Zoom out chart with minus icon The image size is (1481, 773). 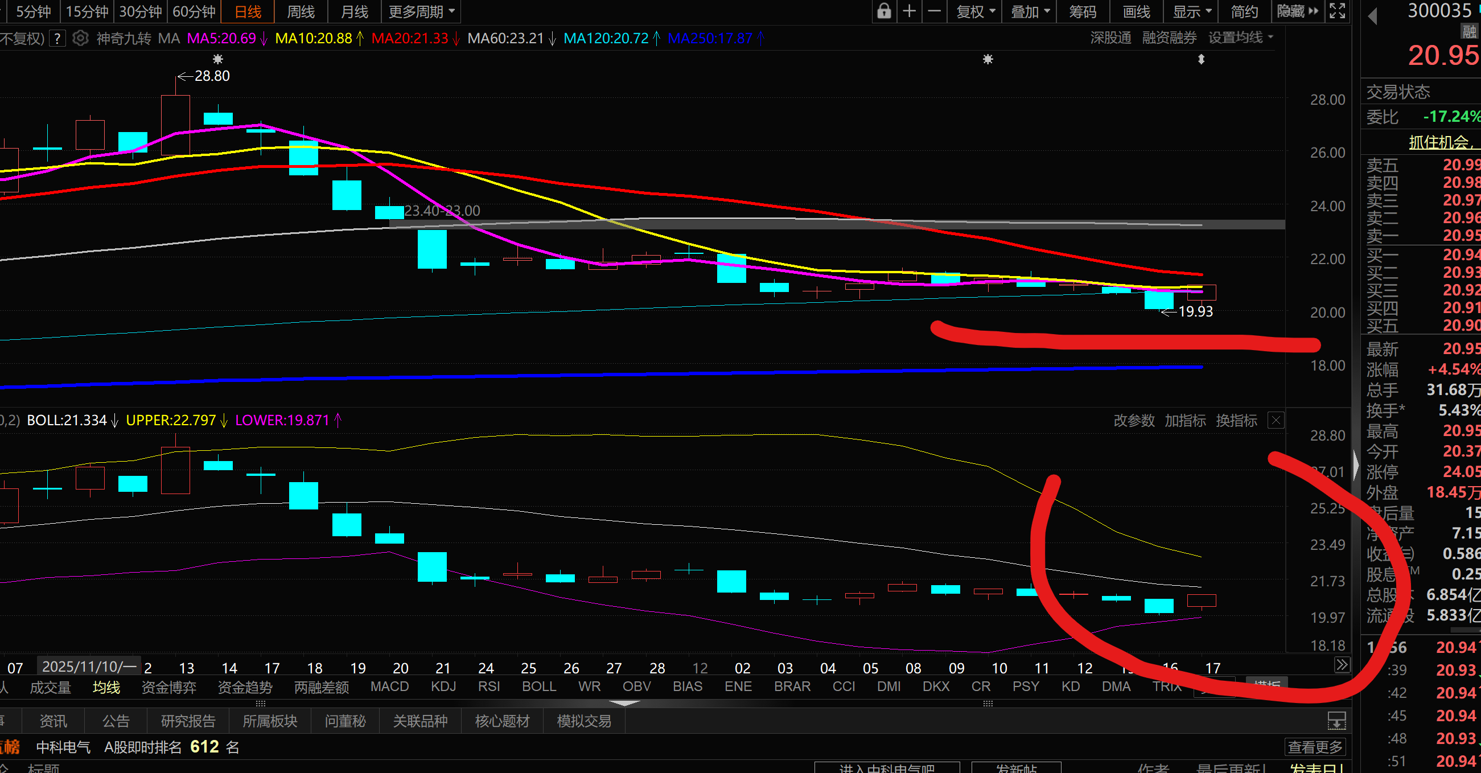click(x=935, y=11)
